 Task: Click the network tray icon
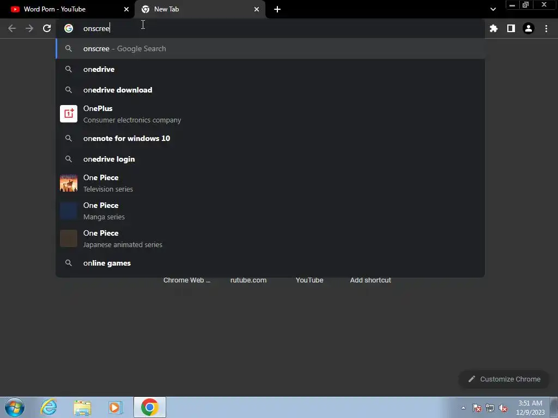coord(490,408)
